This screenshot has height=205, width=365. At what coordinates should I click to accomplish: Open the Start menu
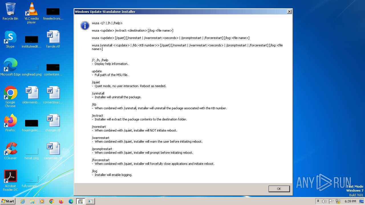8,201
